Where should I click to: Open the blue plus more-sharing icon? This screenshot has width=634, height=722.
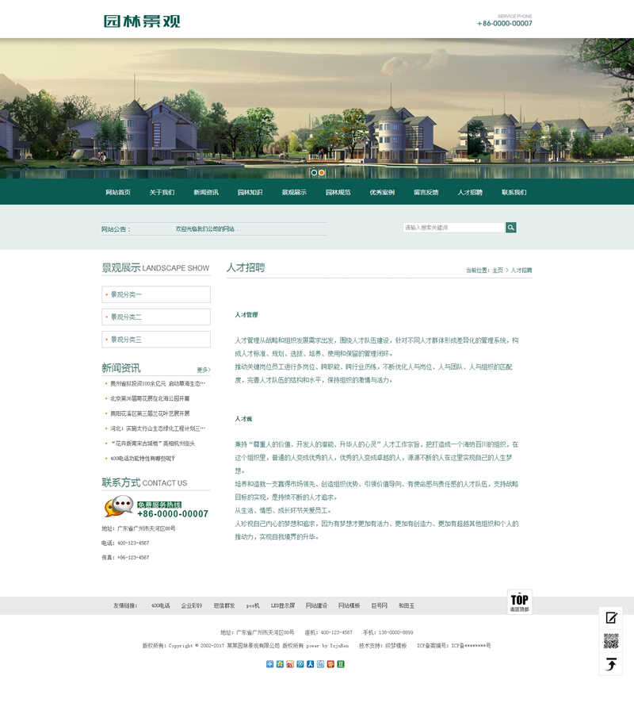pos(269,664)
